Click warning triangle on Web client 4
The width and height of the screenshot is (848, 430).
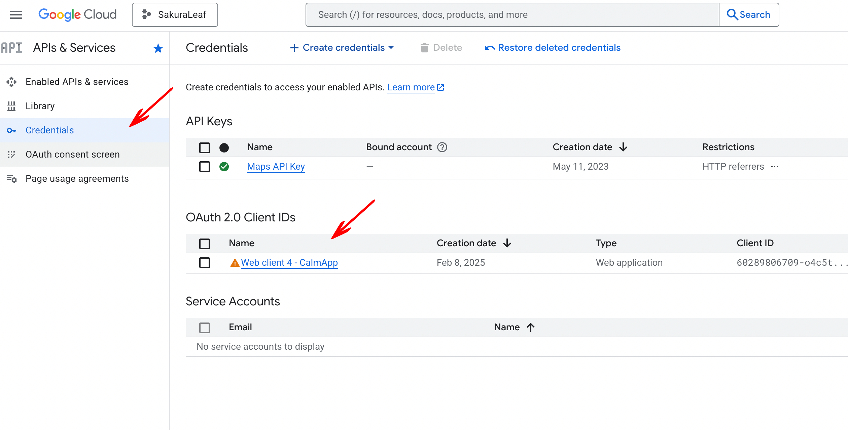pyautogui.click(x=235, y=263)
